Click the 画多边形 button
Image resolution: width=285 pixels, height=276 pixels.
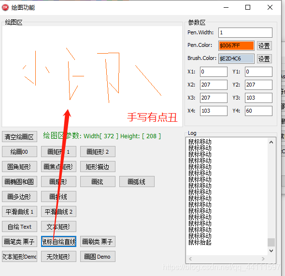[19, 197]
